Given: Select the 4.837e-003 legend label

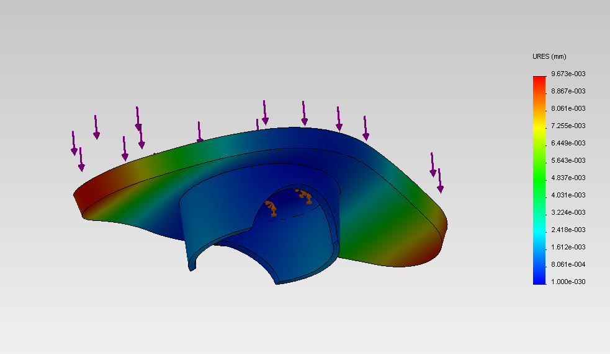Looking at the screenshot, I should [568, 178].
